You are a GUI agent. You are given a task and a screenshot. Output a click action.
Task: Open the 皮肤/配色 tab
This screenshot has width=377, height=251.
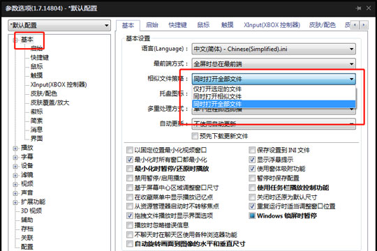tap(322, 25)
